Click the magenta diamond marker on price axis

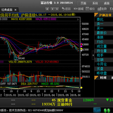pyautogui.click(x=81, y=46)
